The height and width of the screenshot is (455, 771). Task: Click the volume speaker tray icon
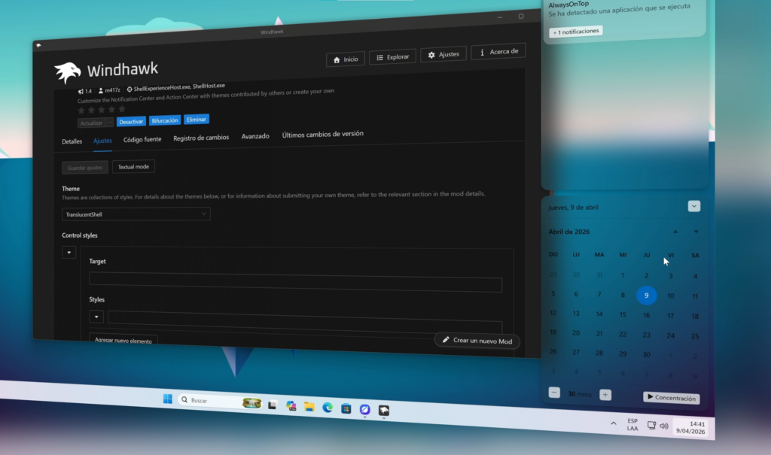pyautogui.click(x=664, y=426)
